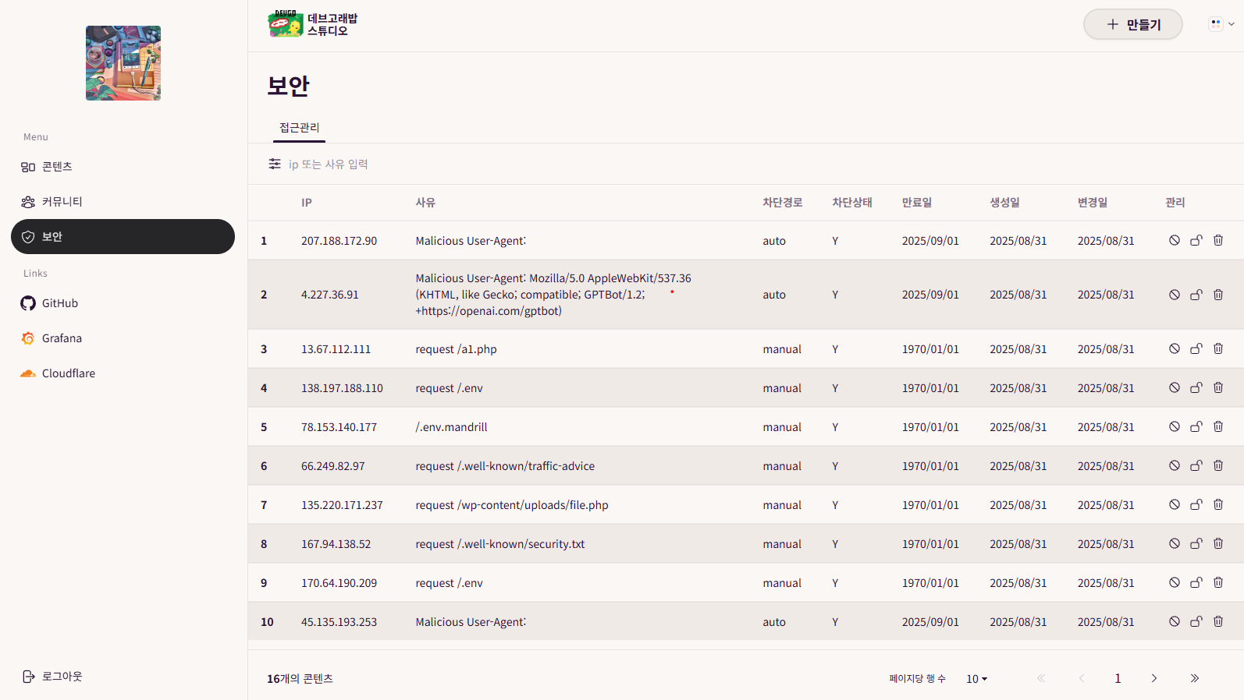Click the DevGoraebap Studio logo in the header
Screen dimensions: 1244x700
[313, 24]
